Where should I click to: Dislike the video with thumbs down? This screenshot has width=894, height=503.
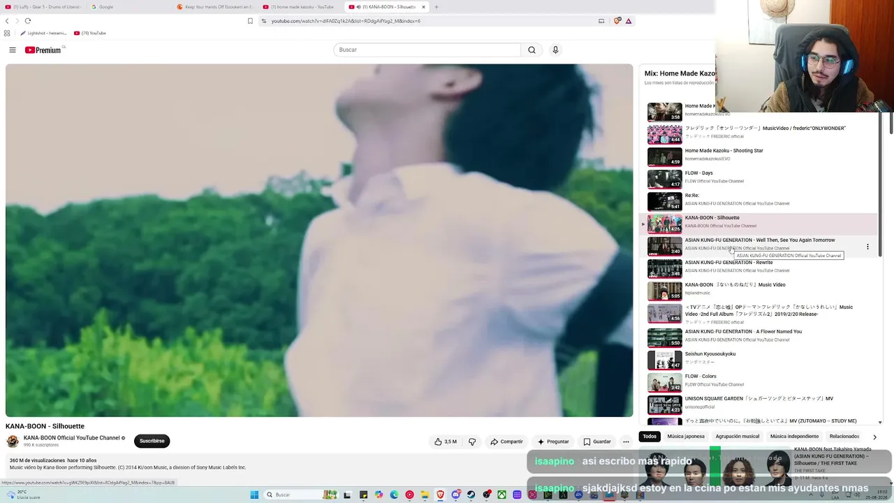472,442
